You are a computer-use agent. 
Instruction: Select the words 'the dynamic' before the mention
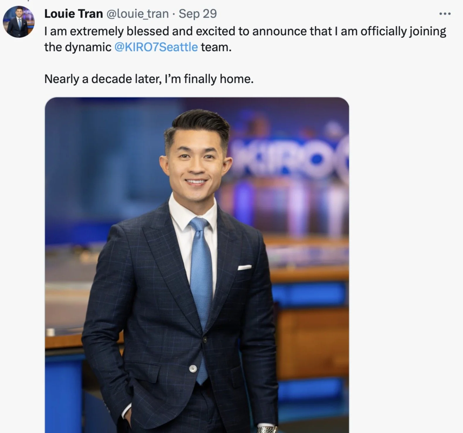[78, 47]
